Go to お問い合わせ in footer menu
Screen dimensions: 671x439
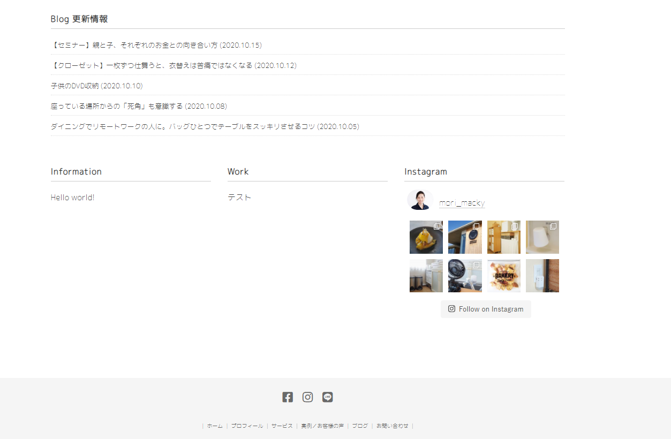(393, 426)
